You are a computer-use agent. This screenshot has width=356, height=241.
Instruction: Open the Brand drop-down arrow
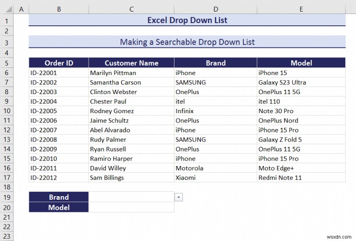[x=178, y=198]
